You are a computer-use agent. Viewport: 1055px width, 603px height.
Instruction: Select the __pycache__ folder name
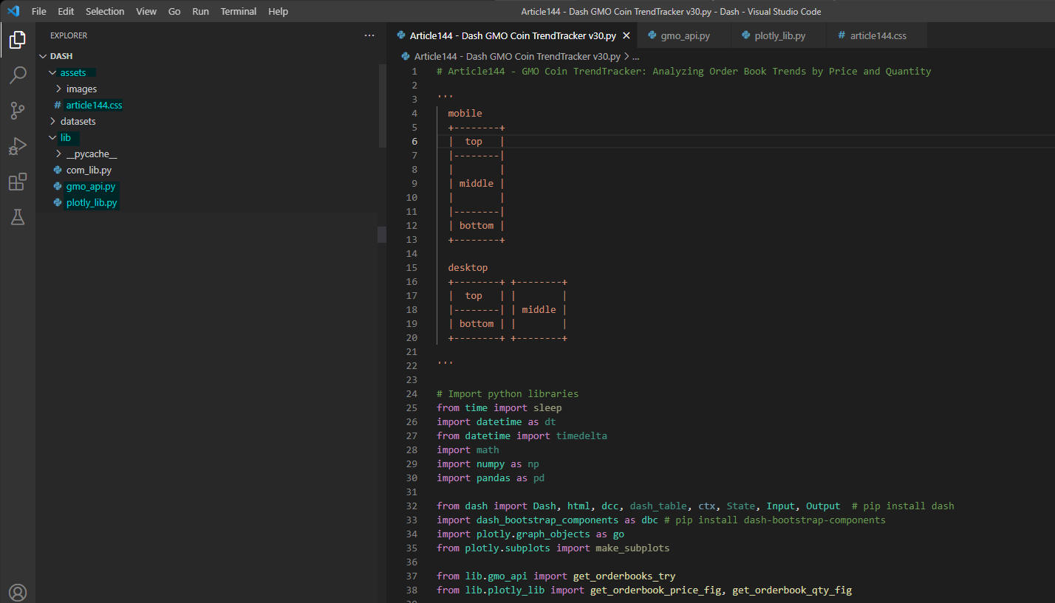(x=92, y=154)
